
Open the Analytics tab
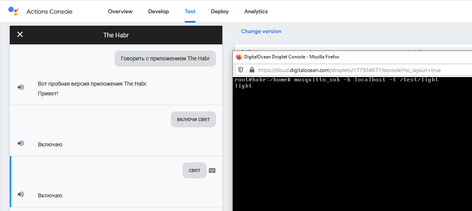pyautogui.click(x=256, y=11)
